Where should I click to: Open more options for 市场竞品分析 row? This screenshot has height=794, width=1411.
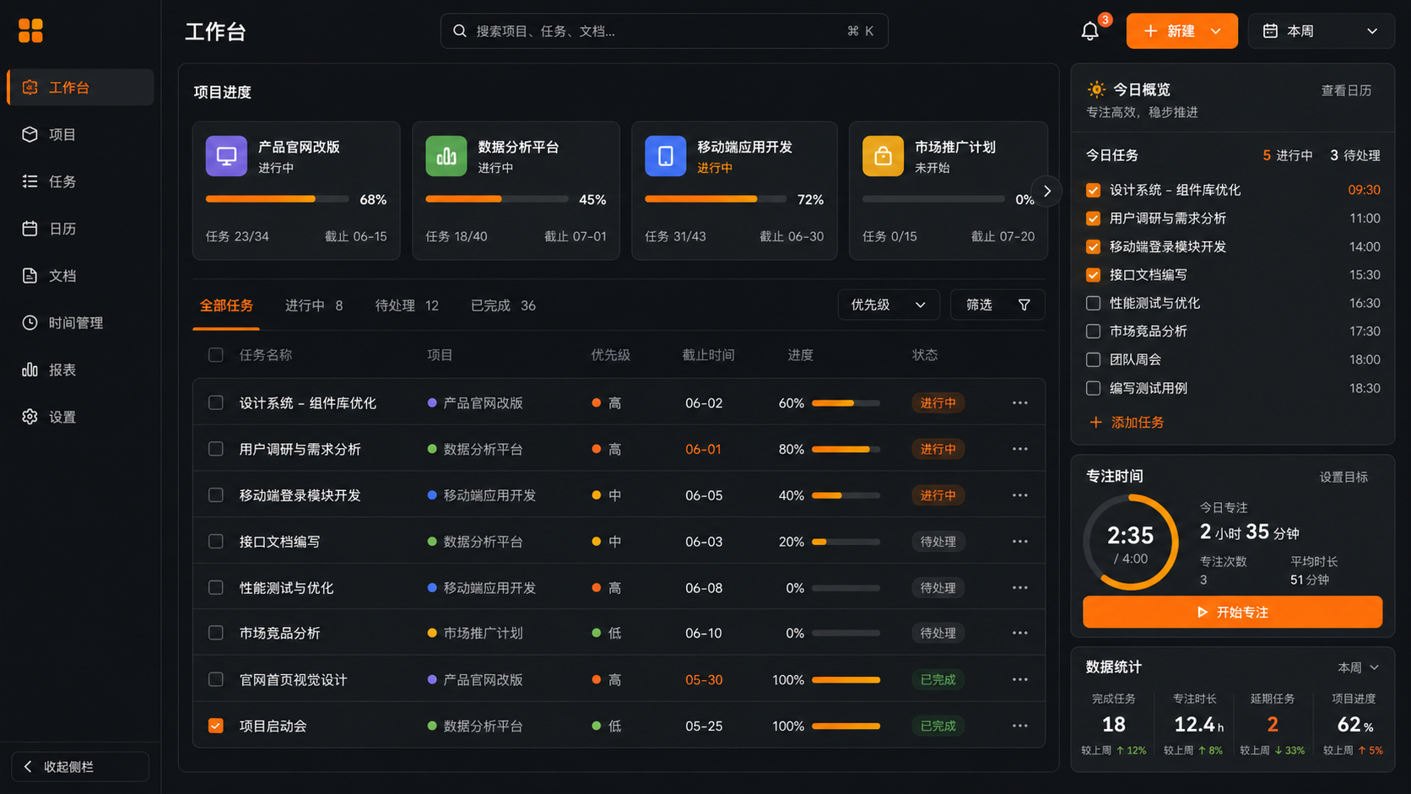click(1020, 633)
